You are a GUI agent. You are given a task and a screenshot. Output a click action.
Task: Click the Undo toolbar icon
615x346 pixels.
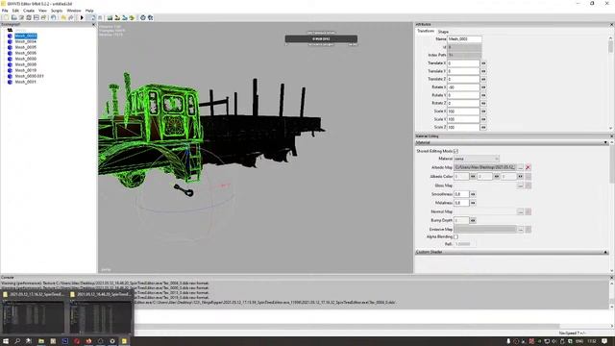[x=53, y=17]
